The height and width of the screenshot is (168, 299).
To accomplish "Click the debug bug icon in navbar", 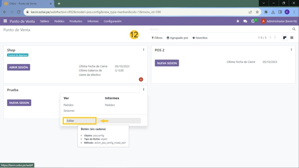I will click(x=238, y=21).
